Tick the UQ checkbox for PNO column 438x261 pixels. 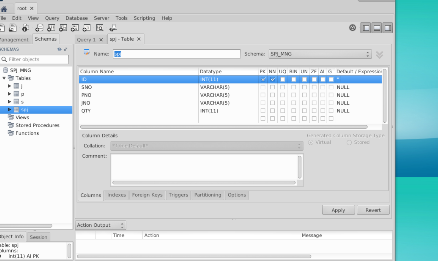283,95
